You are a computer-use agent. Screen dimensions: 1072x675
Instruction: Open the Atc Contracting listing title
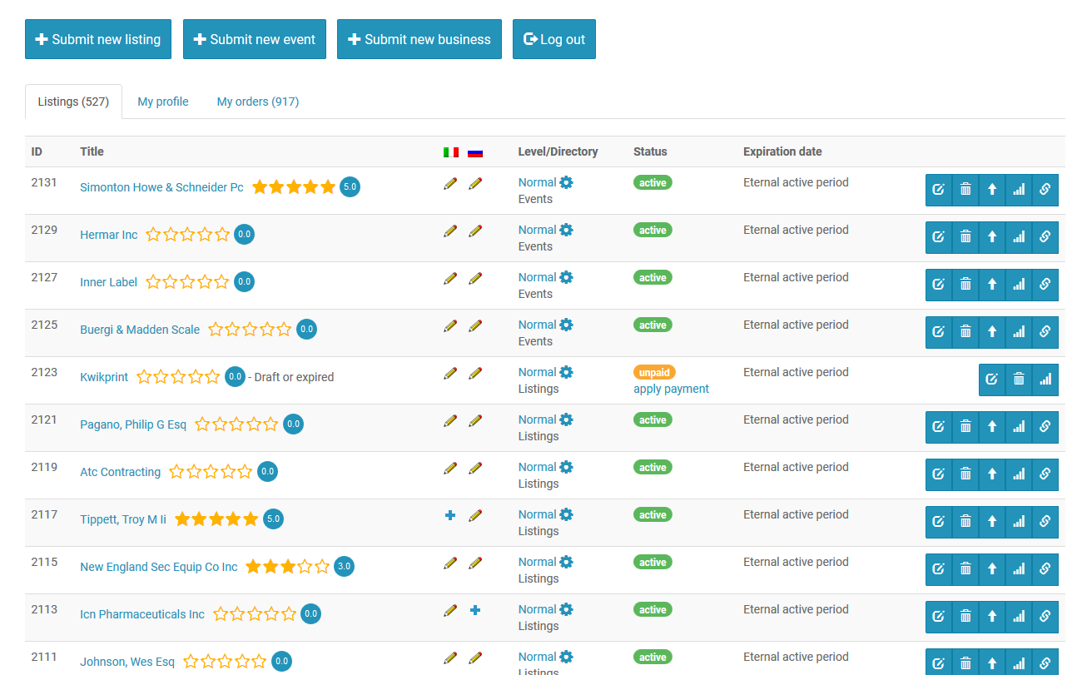click(120, 472)
